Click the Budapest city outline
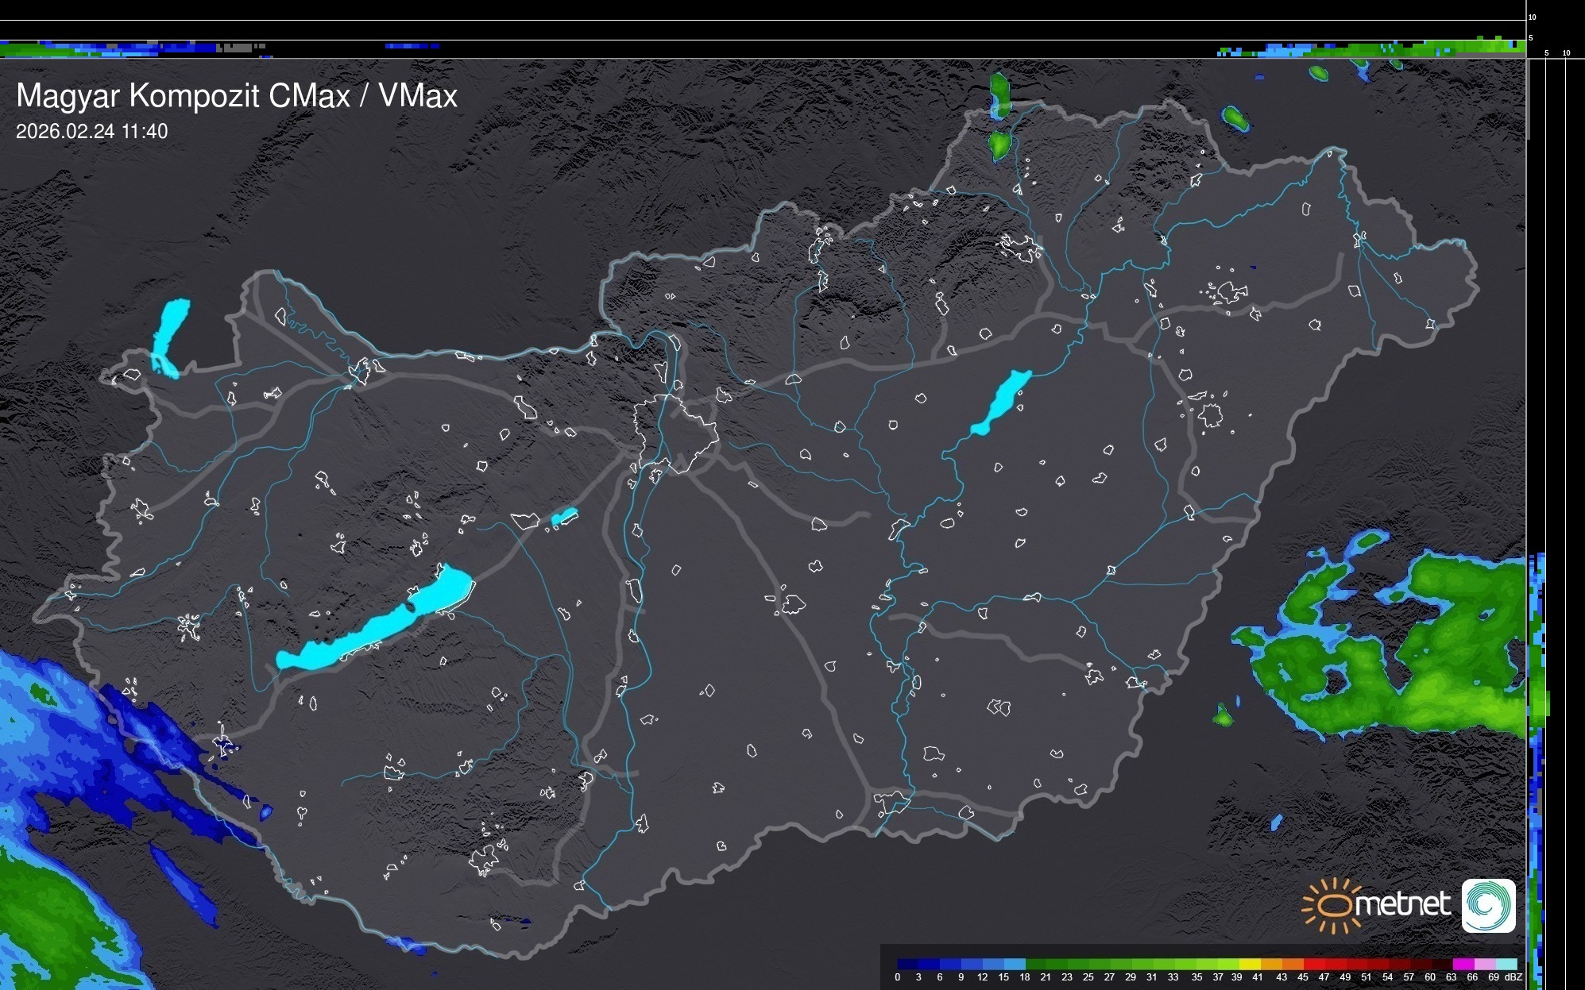Viewport: 1585px width, 990px height. pyautogui.click(x=675, y=434)
